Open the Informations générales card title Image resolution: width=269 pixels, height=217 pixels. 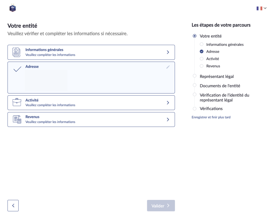pyautogui.click(x=44, y=50)
